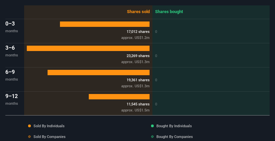This screenshot has width=275, height=141.
Task: Select the 0–3 months row label
Action: [12, 27]
